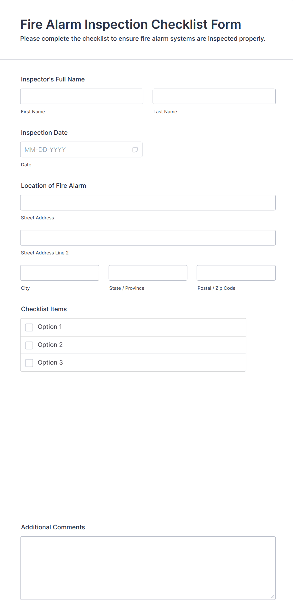293x607 pixels.
Task: Select the Inspection Date field
Action: pos(76,150)
